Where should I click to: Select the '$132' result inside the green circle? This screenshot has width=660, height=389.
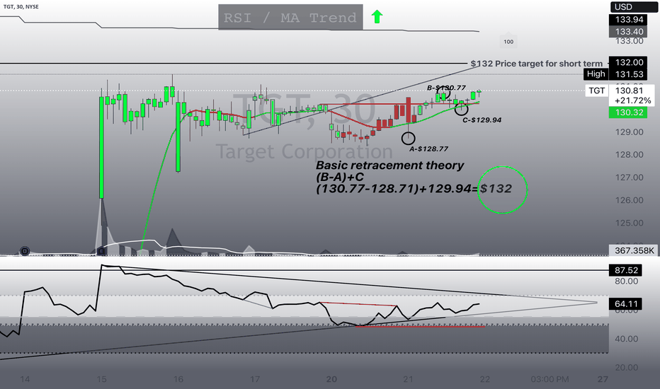click(496, 189)
